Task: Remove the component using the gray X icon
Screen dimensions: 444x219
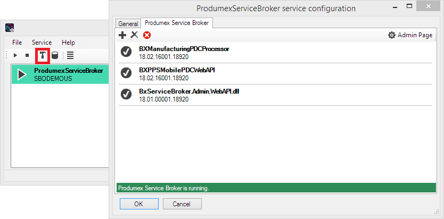Action: tap(134, 35)
